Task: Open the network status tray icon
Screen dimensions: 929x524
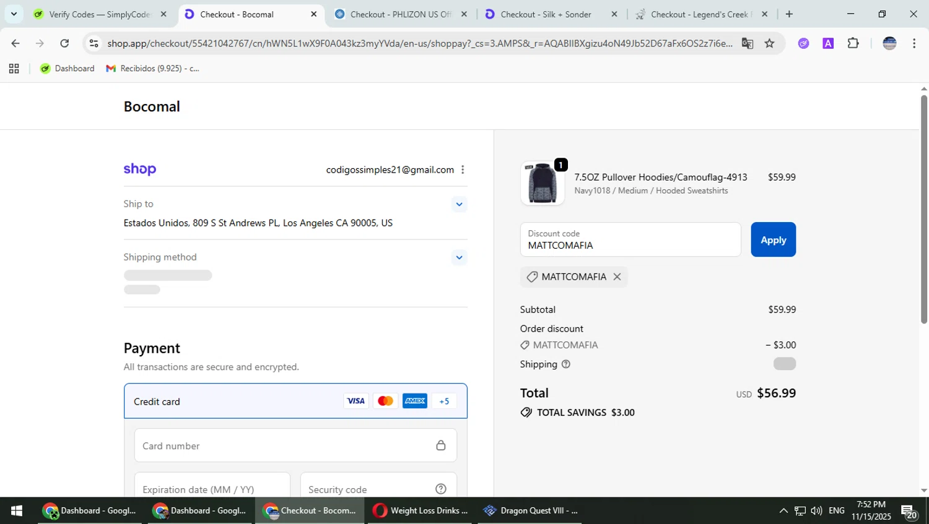Action: coord(800,510)
